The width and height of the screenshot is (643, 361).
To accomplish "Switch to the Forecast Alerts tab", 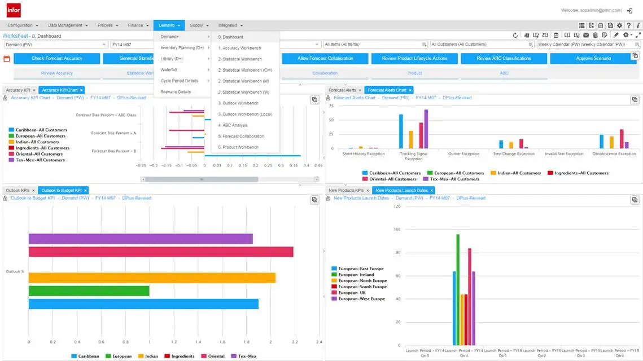I will click(x=343, y=90).
